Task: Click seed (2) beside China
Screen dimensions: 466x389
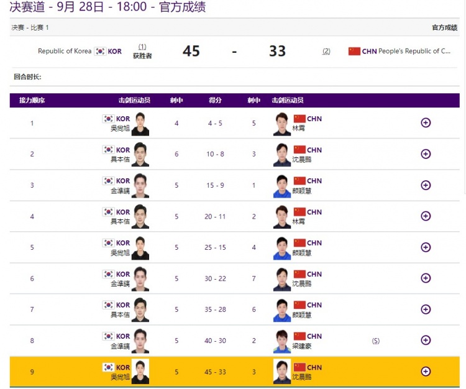Action: [x=326, y=52]
